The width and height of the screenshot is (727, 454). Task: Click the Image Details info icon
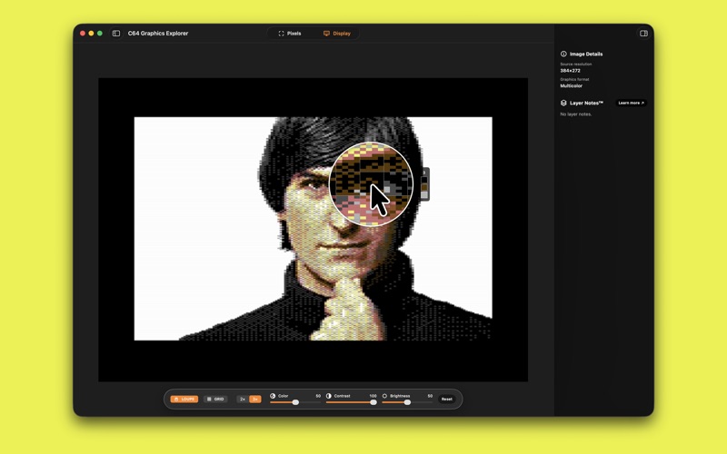click(563, 54)
